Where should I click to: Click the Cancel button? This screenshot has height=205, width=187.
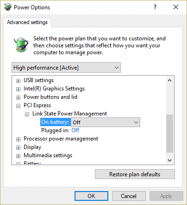129,196
